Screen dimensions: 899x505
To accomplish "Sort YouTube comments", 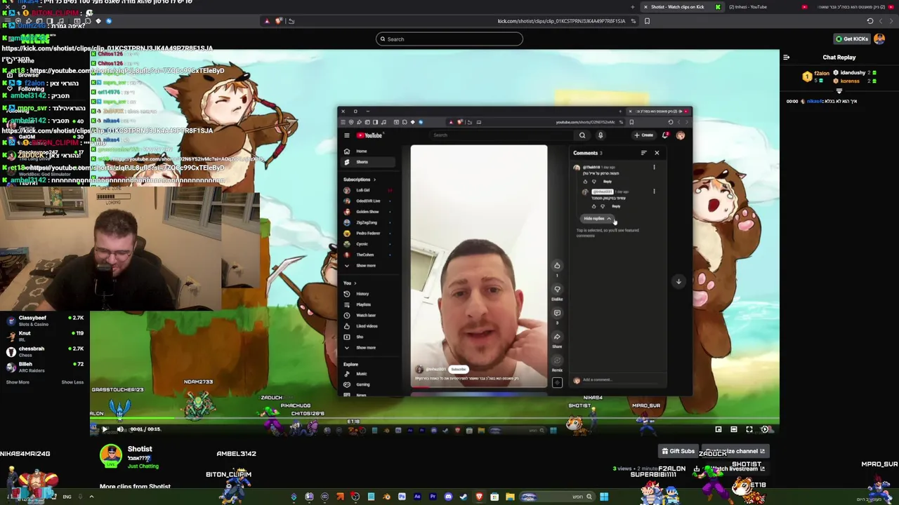I will 643,153.
